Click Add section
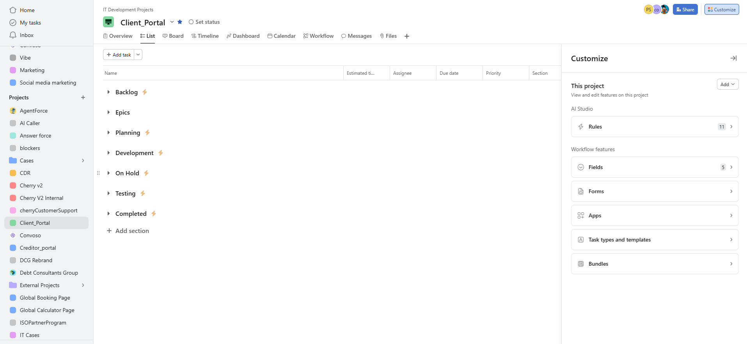 click(128, 231)
